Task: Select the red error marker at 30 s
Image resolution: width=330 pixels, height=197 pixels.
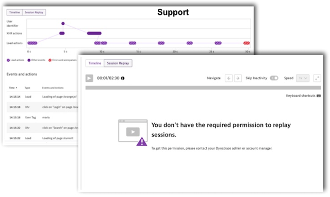Action: click(246, 43)
